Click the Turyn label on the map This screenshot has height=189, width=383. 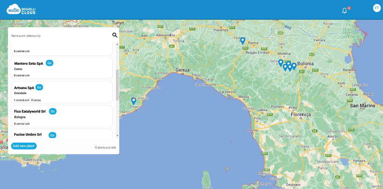pyautogui.click(x=118, y=23)
